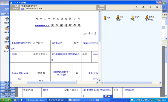Open the 待发事项 folder sidebar icon
The image size is (168, 102).
click(7, 29)
